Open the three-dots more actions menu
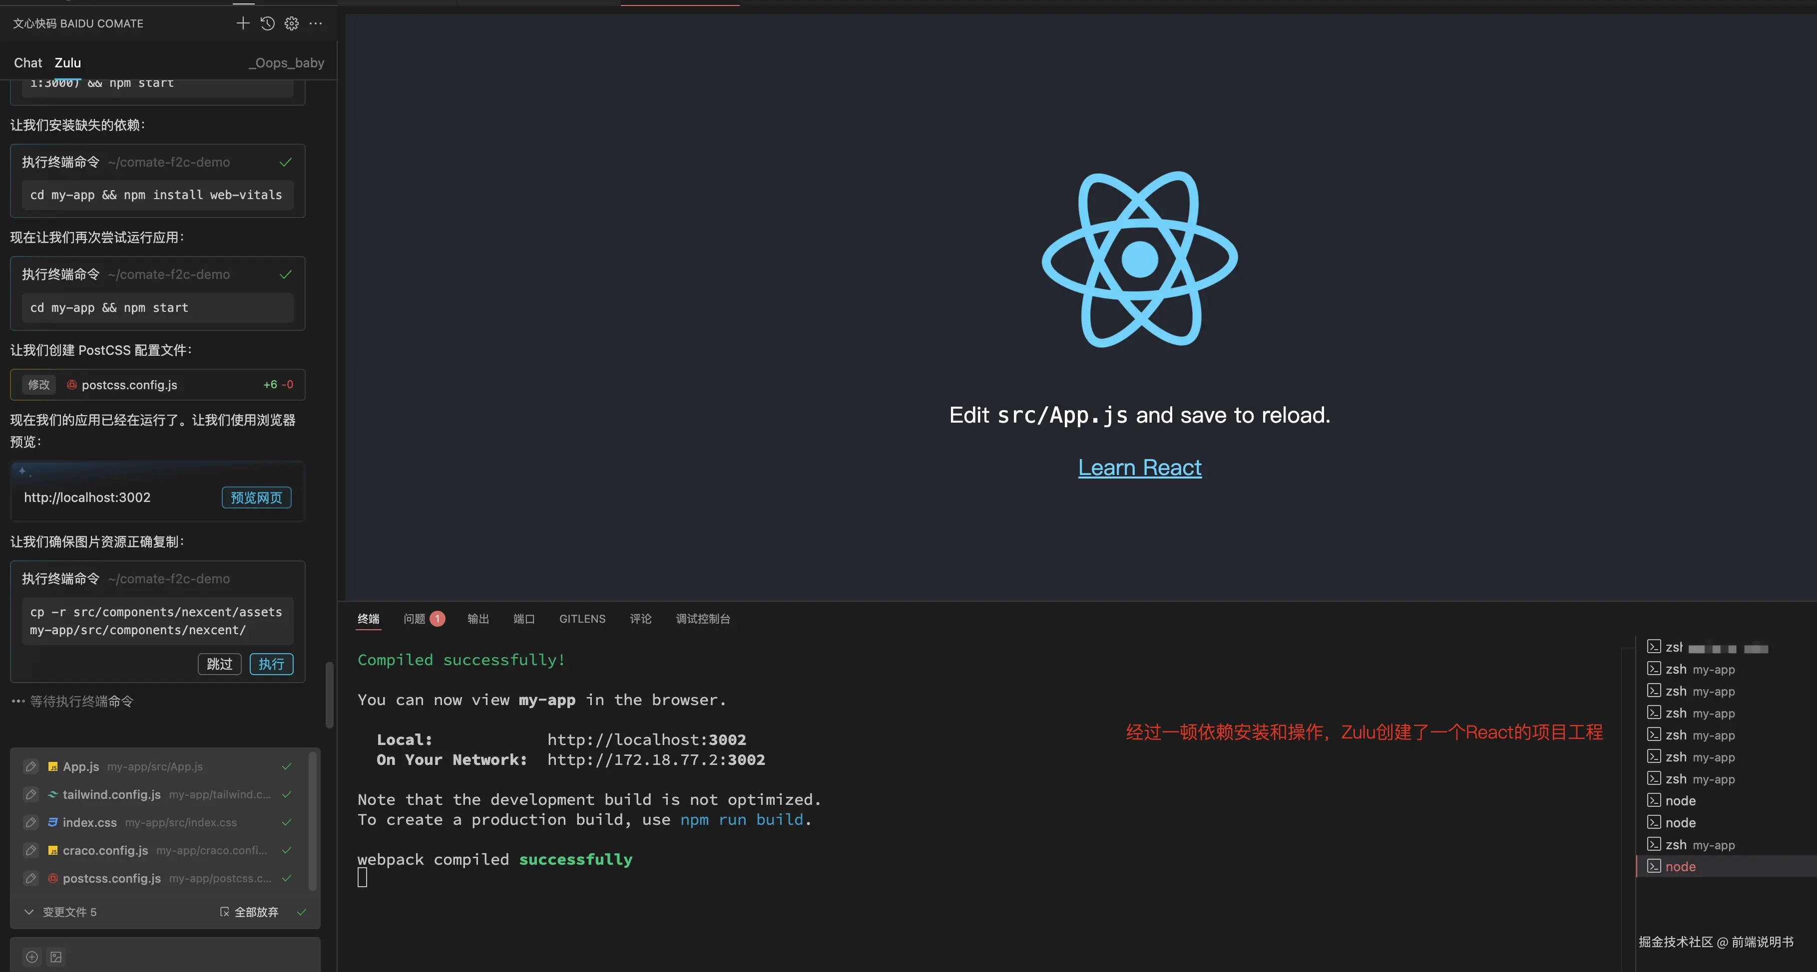The width and height of the screenshot is (1817, 972). (x=316, y=23)
